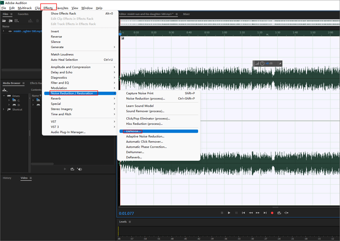Click the waveform icon beside the mp3 file
The width and height of the screenshot is (340, 241).
click(x=10, y=31)
